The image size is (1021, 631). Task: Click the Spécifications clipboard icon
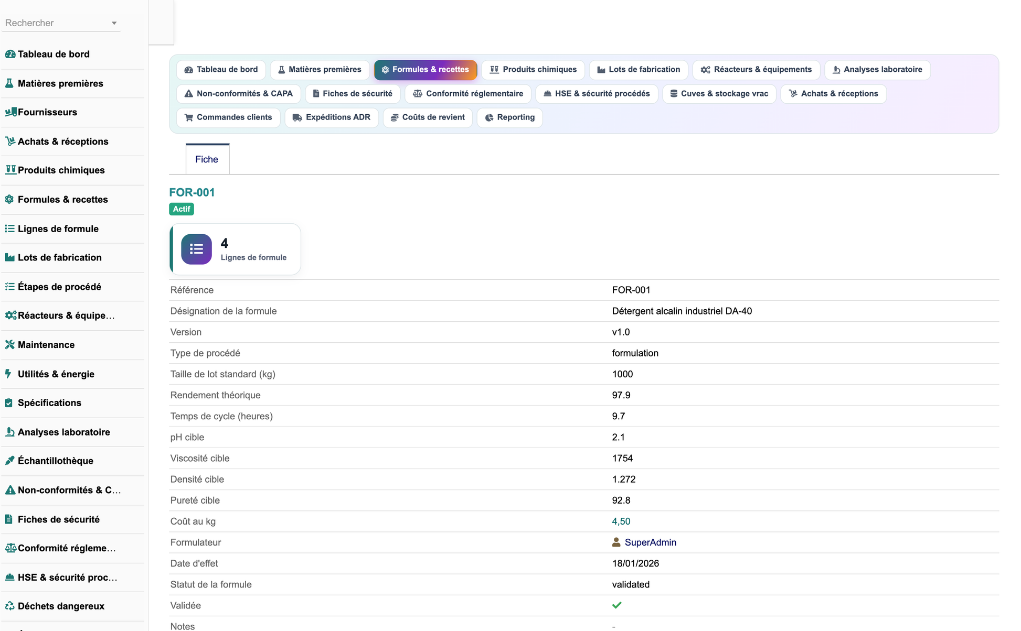(x=9, y=402)
